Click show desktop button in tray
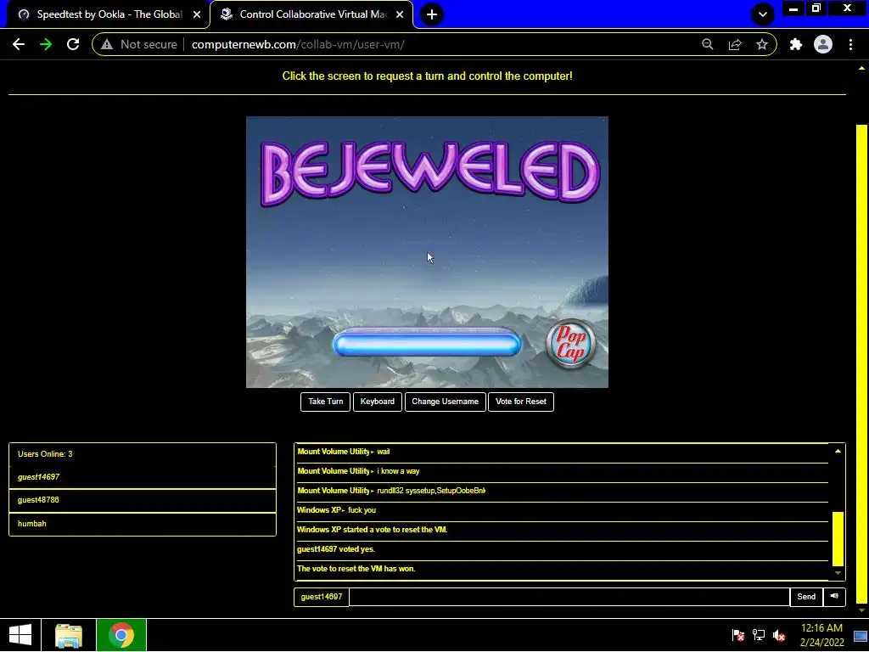Screen dimensions: 869x652 (861, 635)
